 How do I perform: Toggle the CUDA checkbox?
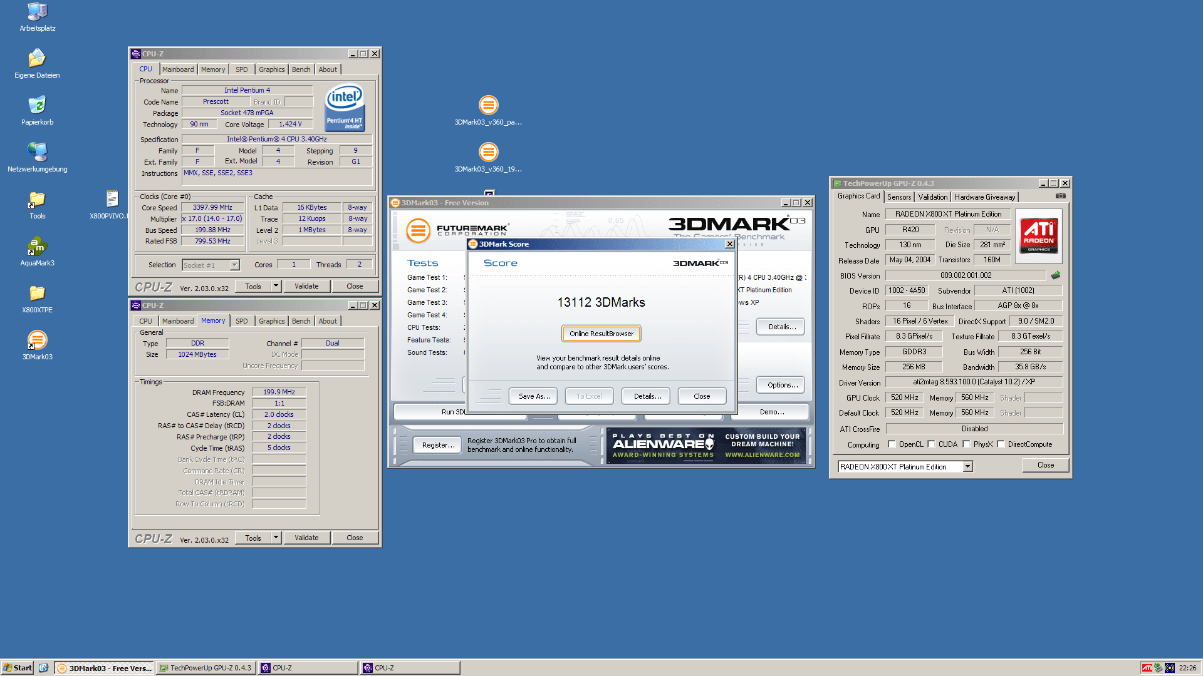(x=931, y=444)
